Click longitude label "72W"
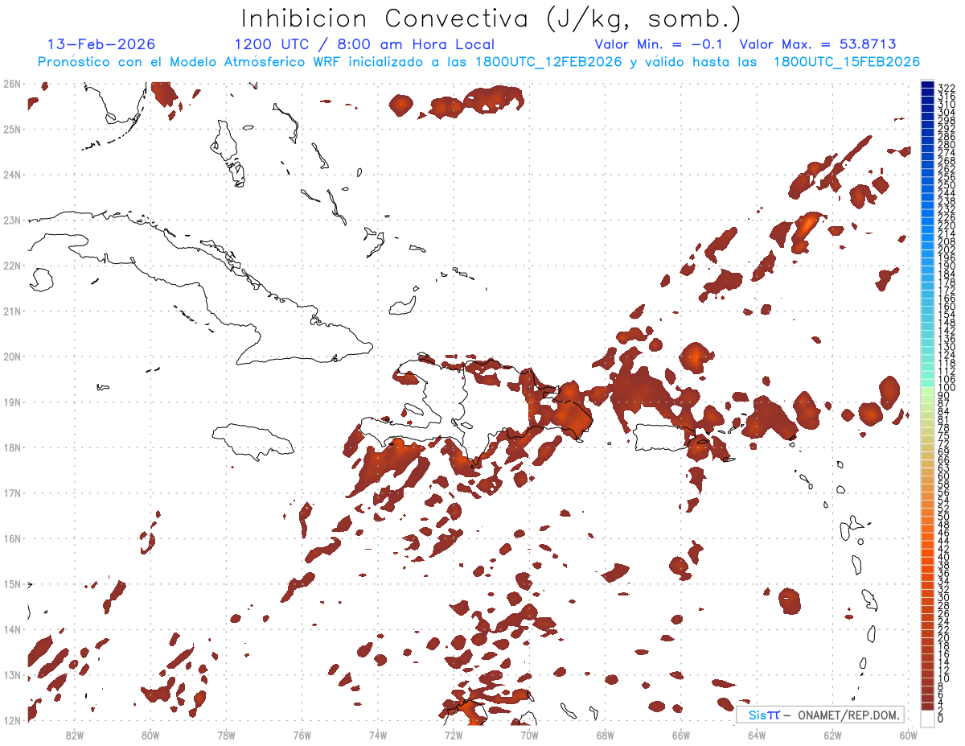The height and width of the screenshot is (746, 965). [x=454, y=735]
